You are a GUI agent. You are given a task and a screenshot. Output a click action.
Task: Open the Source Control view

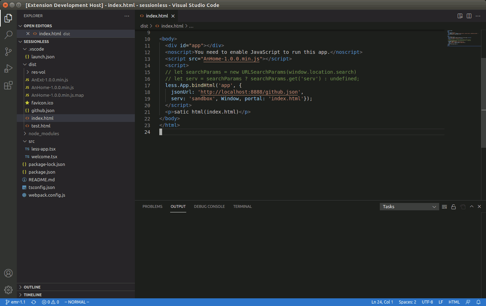(x=8, y=51)
